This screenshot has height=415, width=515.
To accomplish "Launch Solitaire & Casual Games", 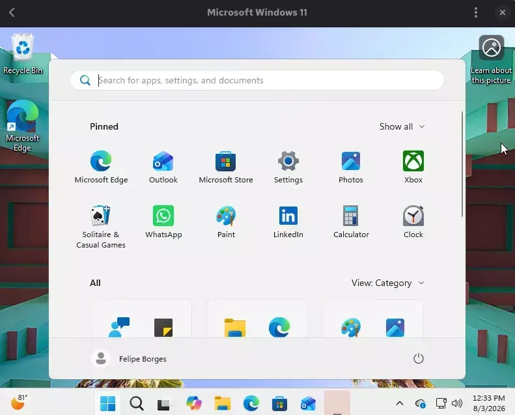I will pyautogui.click(x=101, y=227).
